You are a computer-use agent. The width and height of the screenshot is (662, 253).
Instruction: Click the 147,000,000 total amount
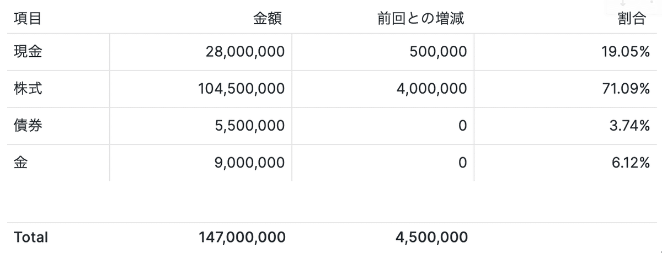242,238
